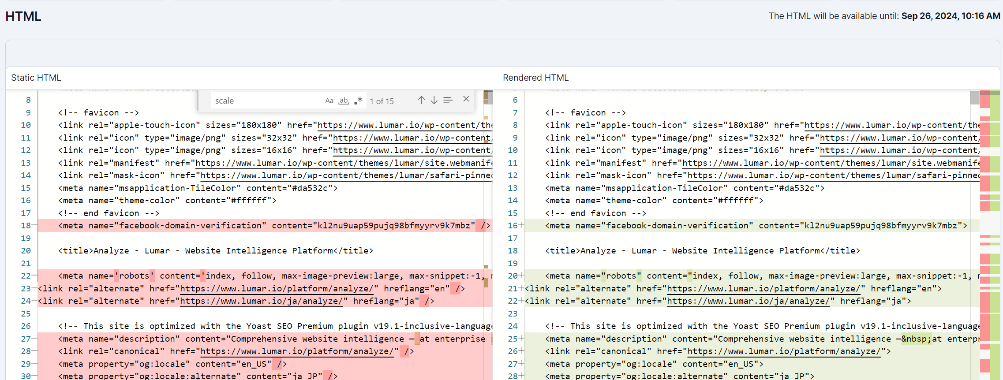
Task: Click the description meta line in Rendered HTML
Action: coord(752,339)
